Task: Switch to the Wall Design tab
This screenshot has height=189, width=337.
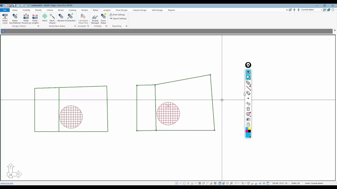Action: click(157, 10)
